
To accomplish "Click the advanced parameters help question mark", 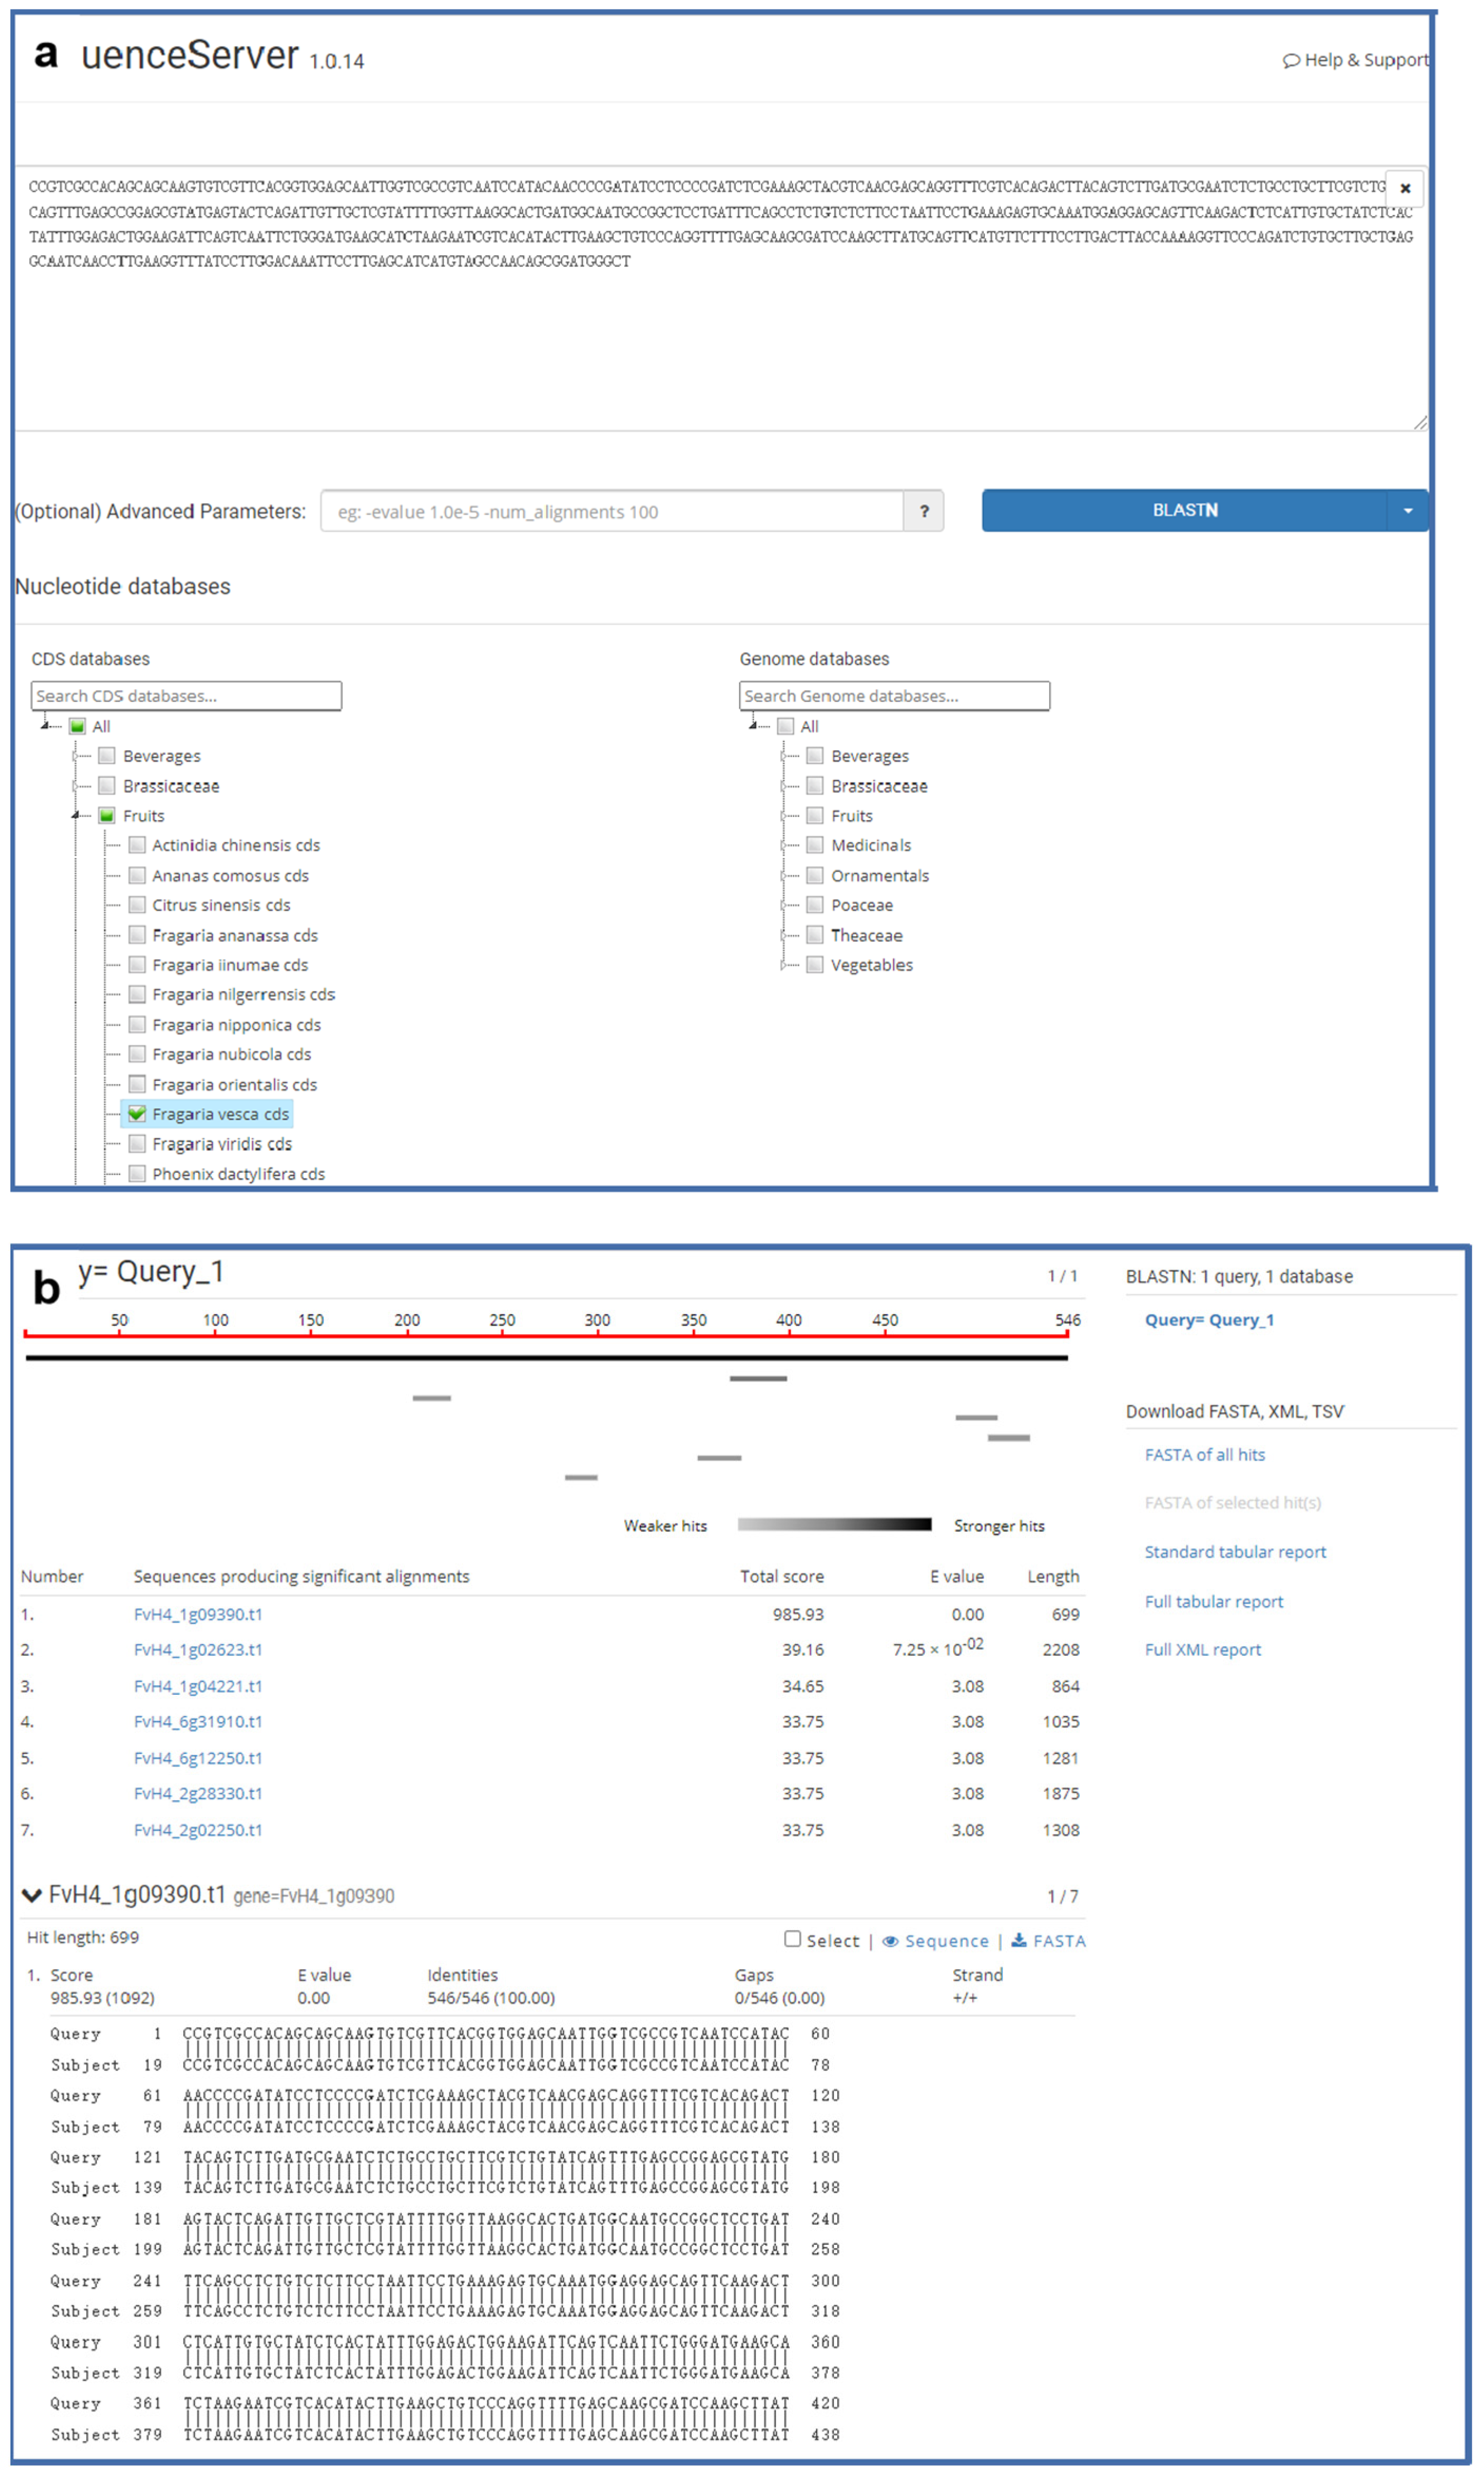I will pos(923,511).
